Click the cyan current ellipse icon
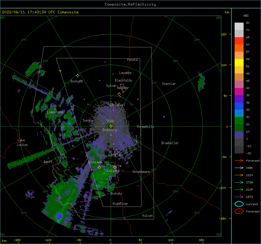The height and width of the screenshot is (244, 261). [x=239, y=204]
